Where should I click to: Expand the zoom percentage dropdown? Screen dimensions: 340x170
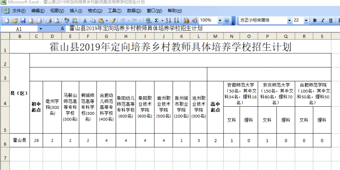(x=220, y=21)
